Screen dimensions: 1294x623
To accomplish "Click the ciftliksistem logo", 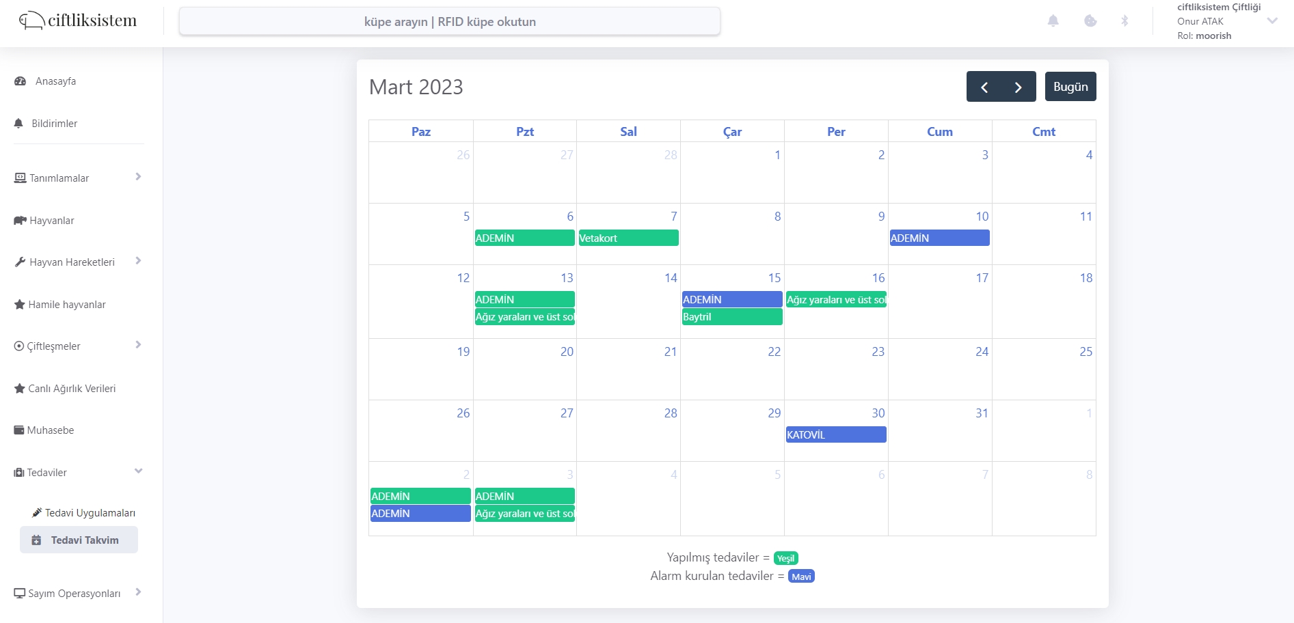I will (78, 21).
